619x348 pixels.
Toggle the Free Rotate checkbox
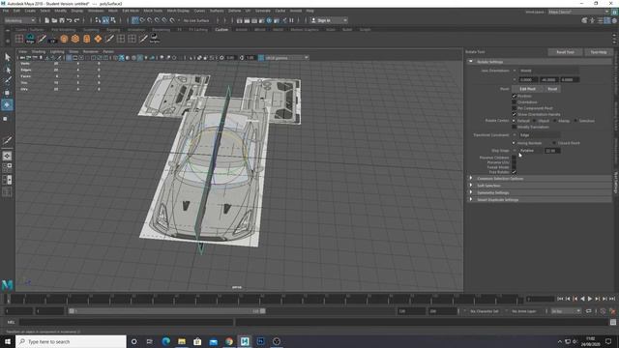[514, 172]
